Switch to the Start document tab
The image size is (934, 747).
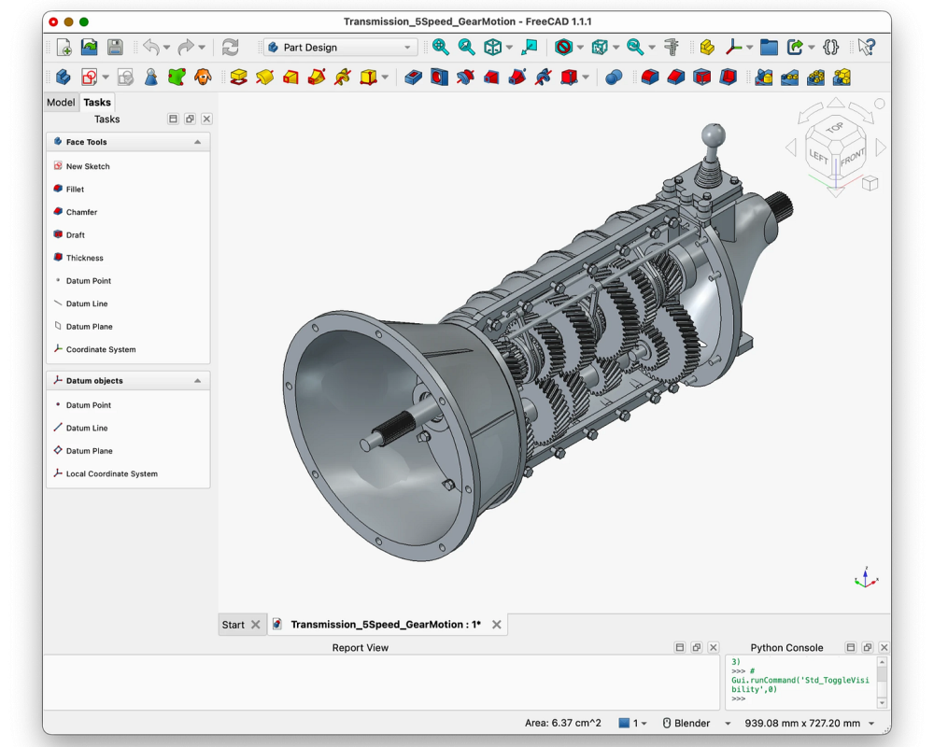pos(233,625)
